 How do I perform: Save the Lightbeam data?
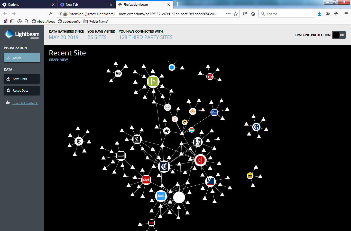22,79
